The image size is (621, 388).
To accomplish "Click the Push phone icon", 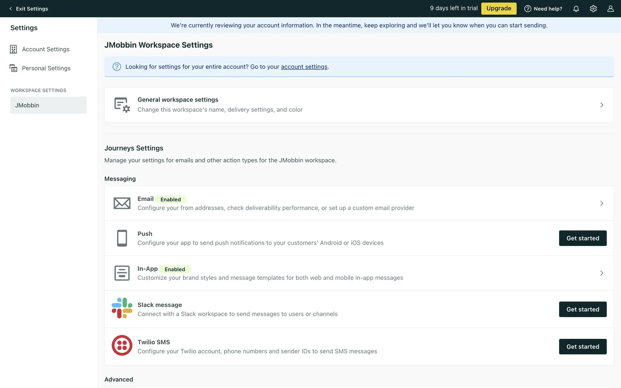I will [122, 238].
